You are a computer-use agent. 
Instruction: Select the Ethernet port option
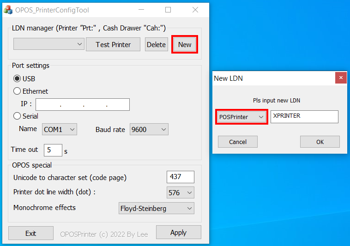(18, 91)
